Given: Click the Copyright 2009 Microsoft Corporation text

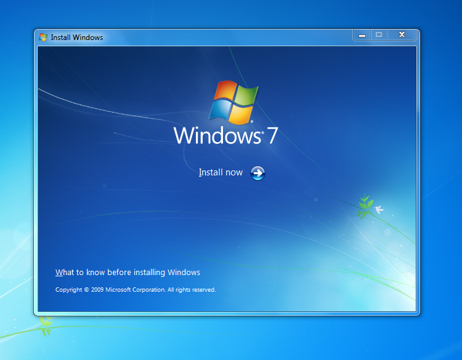Looking at the screenshot, I should [136, 290].
